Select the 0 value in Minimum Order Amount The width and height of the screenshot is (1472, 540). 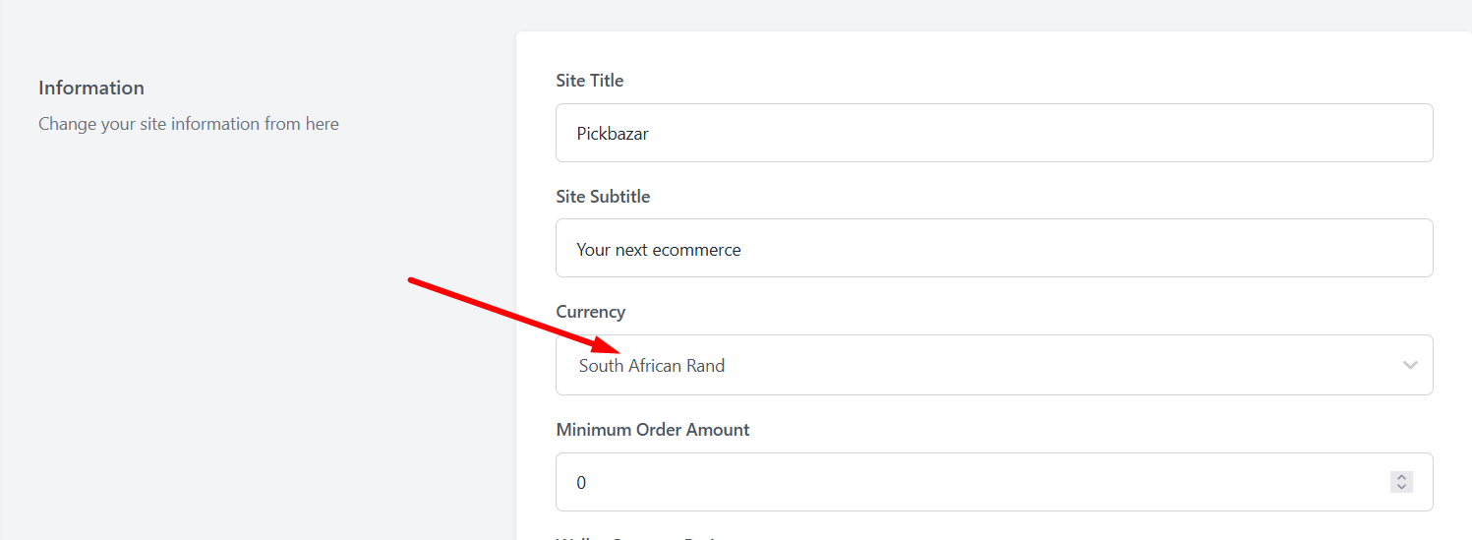(581, 483)
